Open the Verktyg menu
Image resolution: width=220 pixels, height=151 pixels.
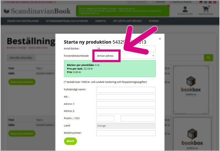[101, 21]
